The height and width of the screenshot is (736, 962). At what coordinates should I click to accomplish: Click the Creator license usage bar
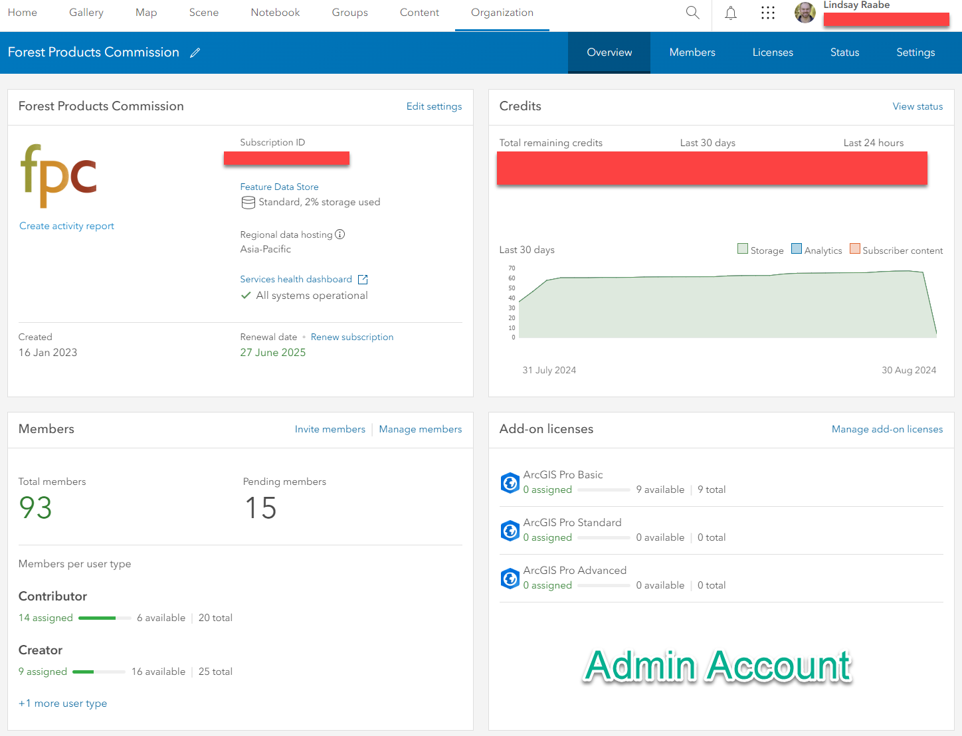pos(99,672)
